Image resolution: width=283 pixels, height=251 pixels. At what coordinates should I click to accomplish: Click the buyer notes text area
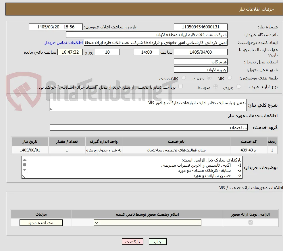click(x=132, y=168)
